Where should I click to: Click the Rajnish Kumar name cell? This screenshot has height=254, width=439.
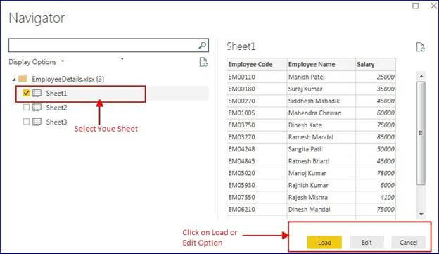tap(321, 185)
